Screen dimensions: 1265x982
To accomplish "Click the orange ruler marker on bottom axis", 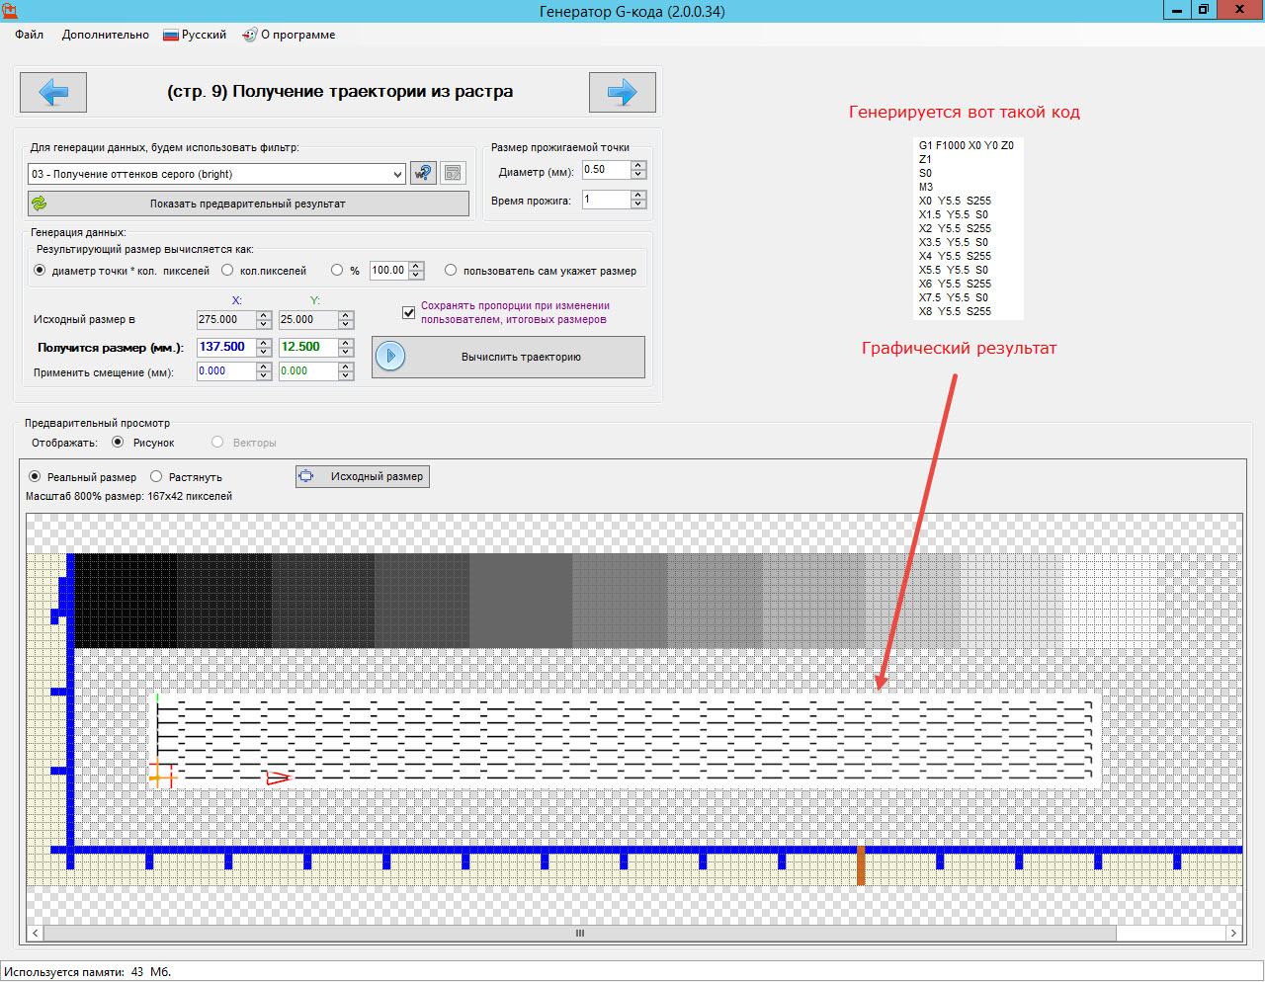I will [x=861, y=864].
